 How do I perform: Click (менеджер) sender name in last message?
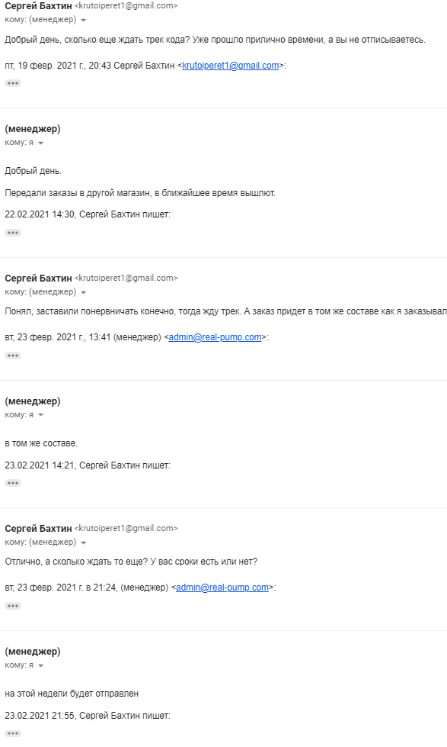point(33,652)
